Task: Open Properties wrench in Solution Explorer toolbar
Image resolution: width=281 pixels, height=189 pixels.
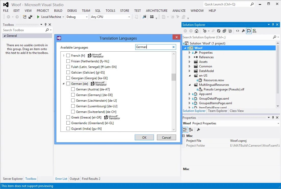Action: pyautogui.click(x=243, y=31)
